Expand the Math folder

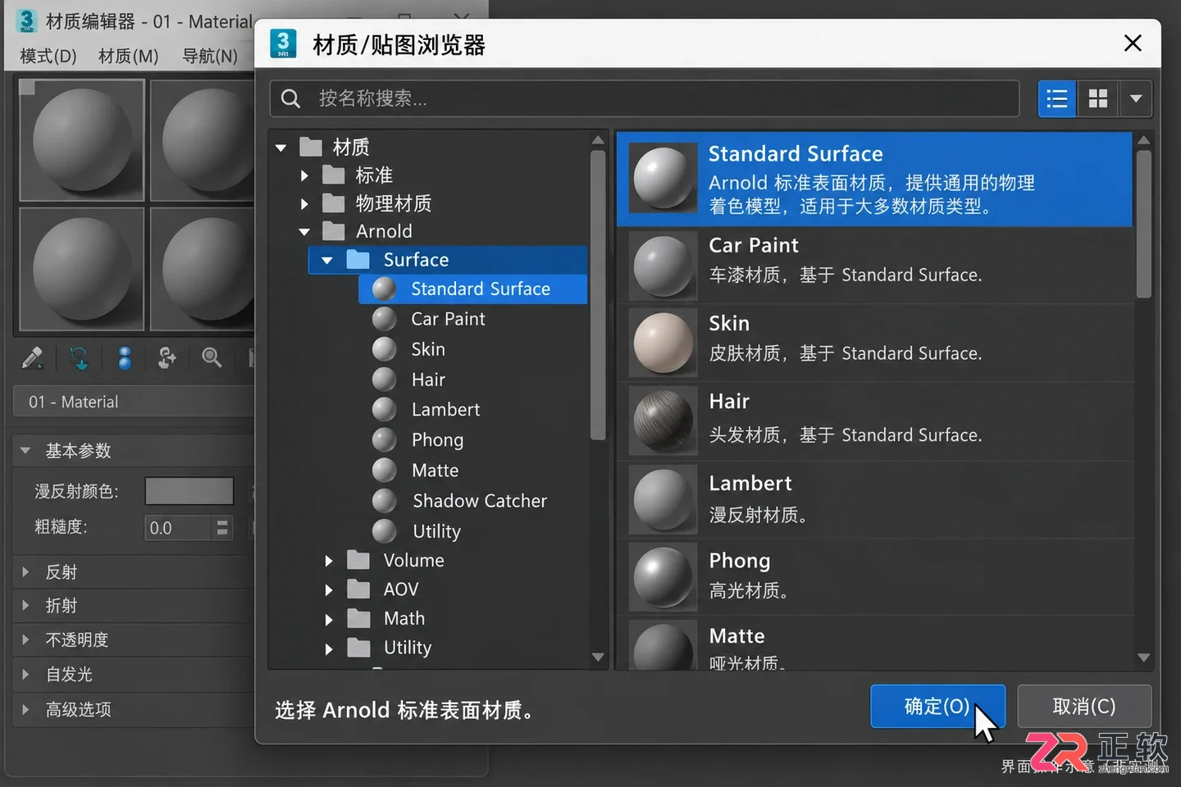[x=329, y=620]
